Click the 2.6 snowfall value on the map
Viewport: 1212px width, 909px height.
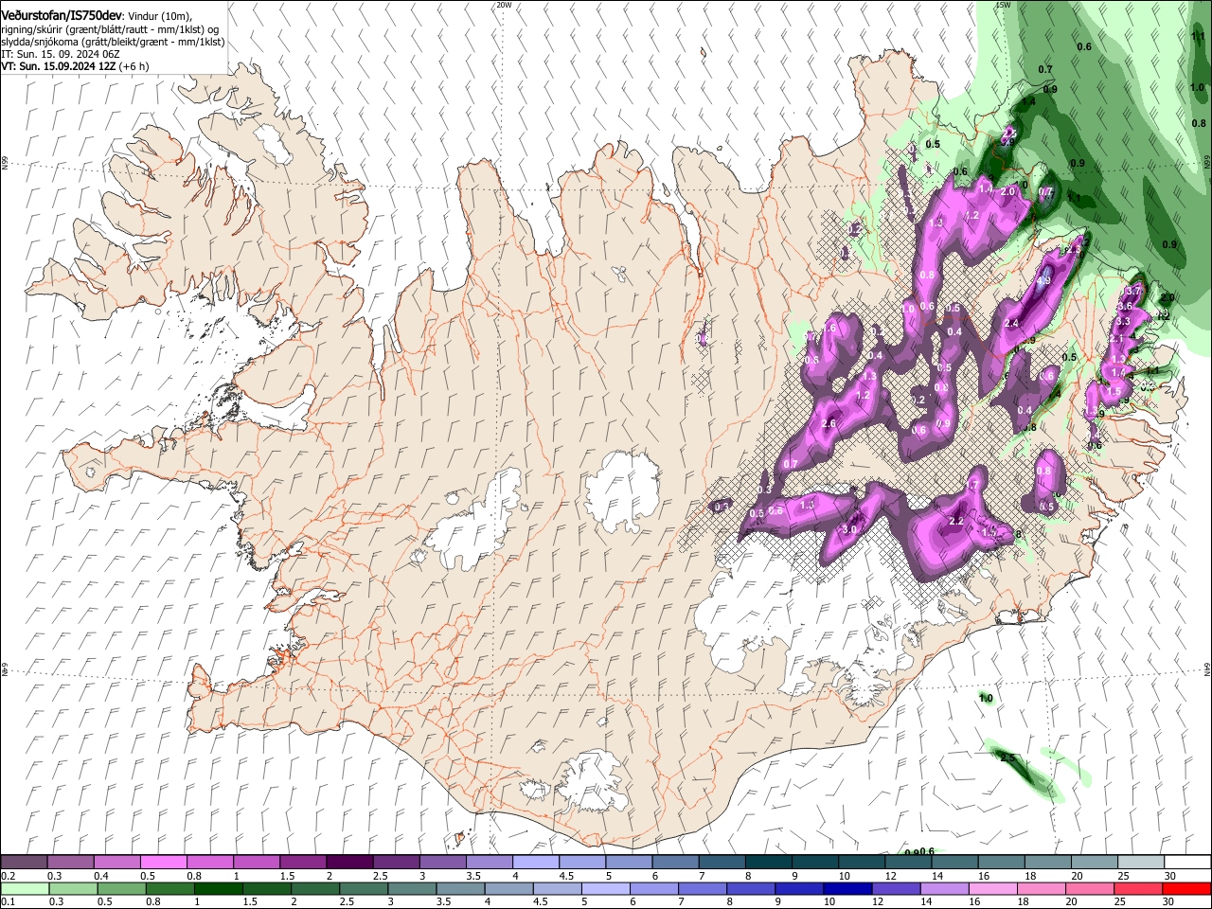pos(829,423)
